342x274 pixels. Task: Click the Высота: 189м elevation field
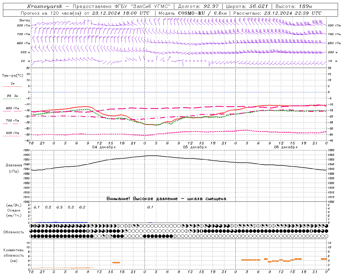(x=294, y=6)
